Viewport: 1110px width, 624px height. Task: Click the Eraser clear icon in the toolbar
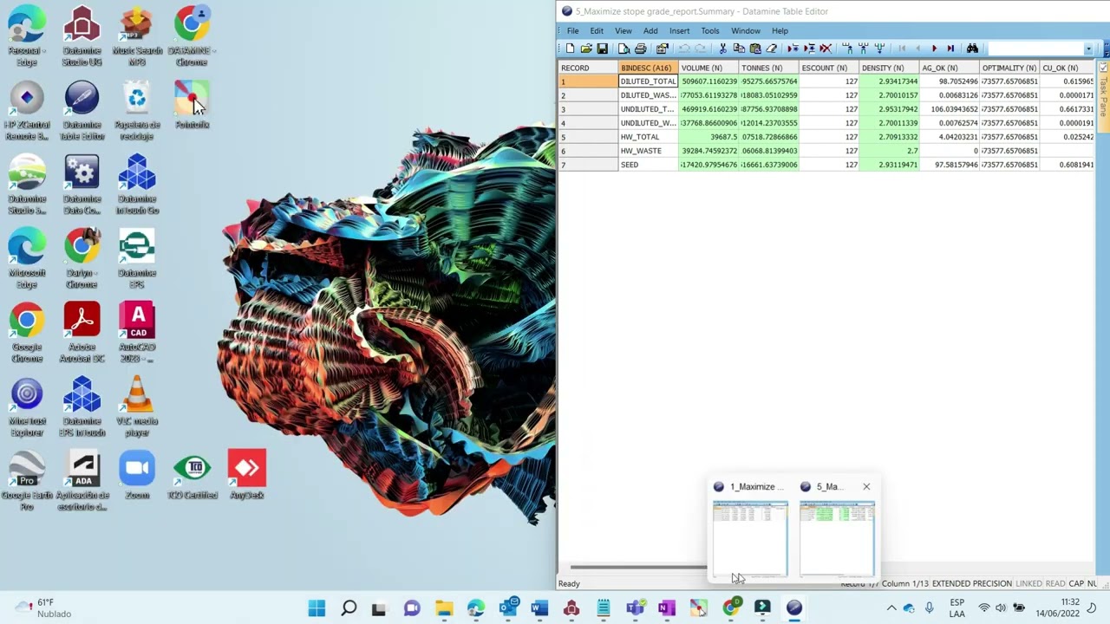point(771,49)
